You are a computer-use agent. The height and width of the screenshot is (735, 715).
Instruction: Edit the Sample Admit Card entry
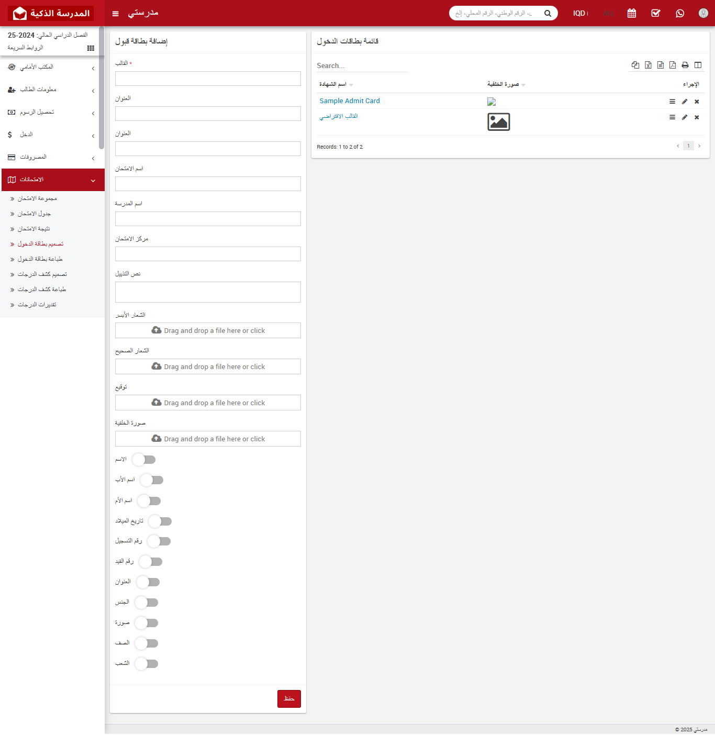click(x=685, y=102)
